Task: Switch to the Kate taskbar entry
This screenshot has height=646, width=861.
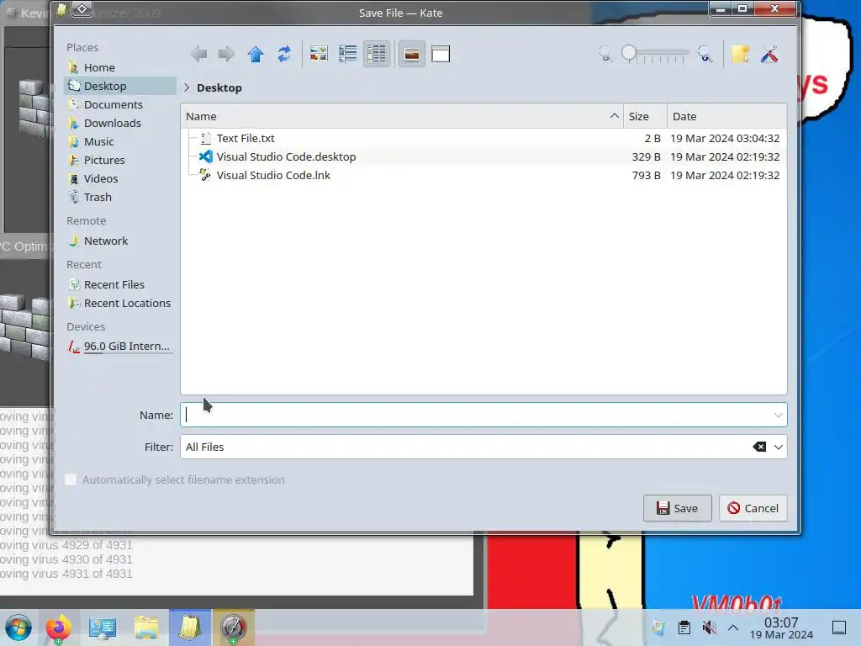Action: 190,627
